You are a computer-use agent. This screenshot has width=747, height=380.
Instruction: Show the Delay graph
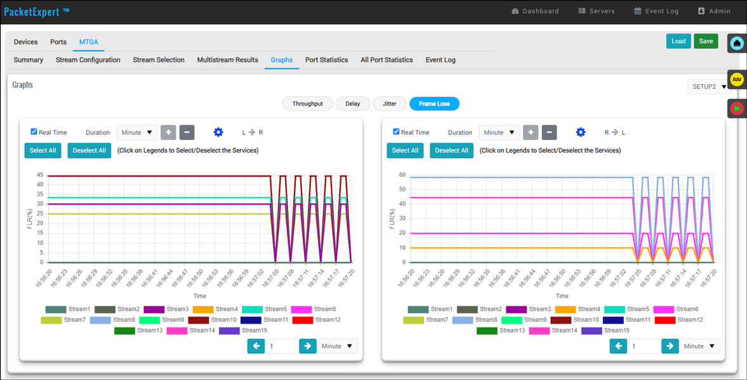(x=353, y=104)
